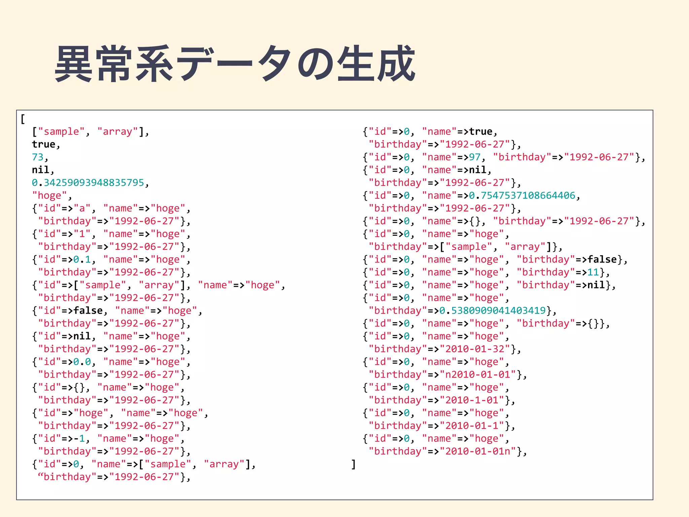Select line with "name"=>["sample", "array"]
Image resolution: width=689 pixels, height=517 pixels.
point(144,464)
